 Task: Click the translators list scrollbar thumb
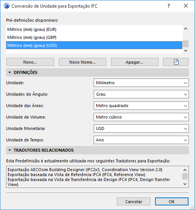click(185, 176)
